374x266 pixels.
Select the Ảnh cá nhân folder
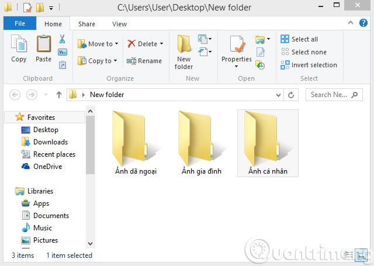[x=268, y=143]
